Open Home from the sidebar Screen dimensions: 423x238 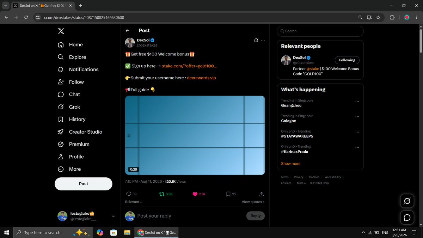click(70, 45)
